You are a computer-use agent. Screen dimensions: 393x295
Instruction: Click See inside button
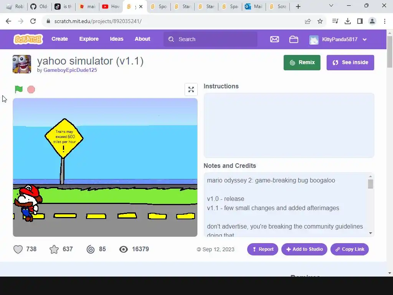tap(350, 63)
